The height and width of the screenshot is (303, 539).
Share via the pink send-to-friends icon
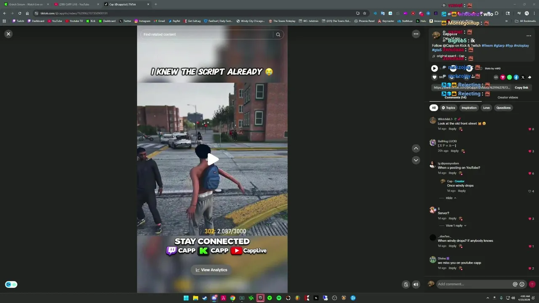(x=503, y=77)
